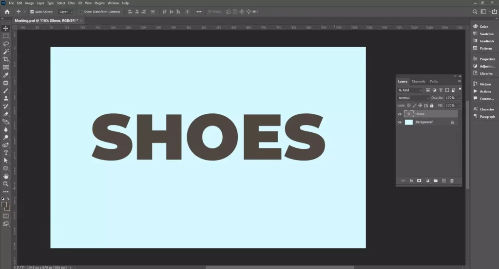Viewport: 499px width, 269px height.
Task: Activate the Hand tool
Action: tap(6, 176)
